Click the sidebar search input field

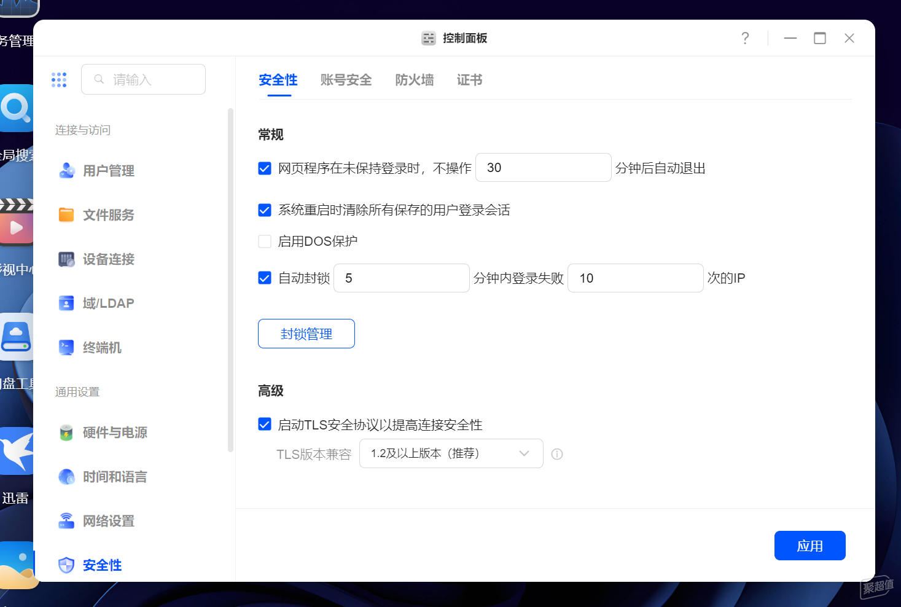[143, 79]
